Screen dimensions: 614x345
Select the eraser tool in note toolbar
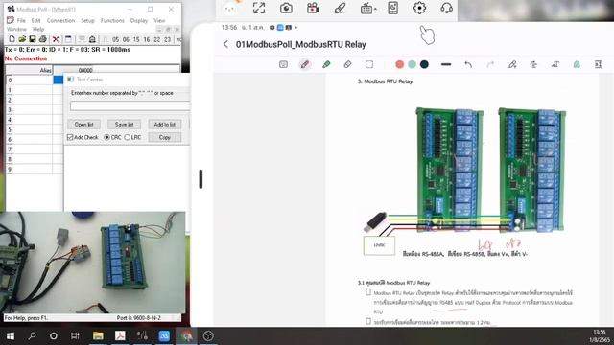pyautogui.click(x=347, y=64)
